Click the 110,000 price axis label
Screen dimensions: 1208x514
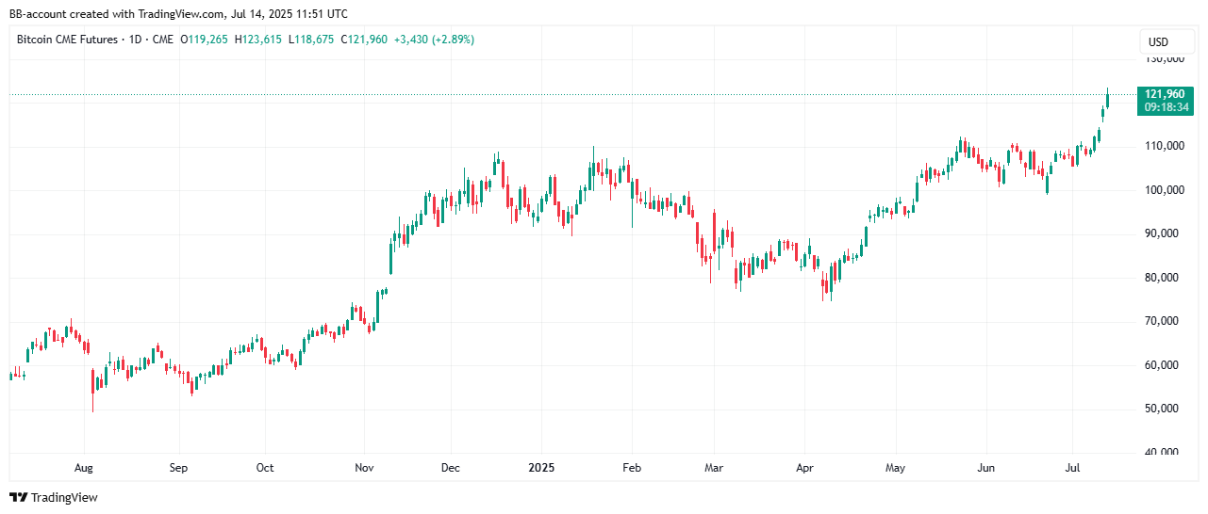coord(1165,146)
